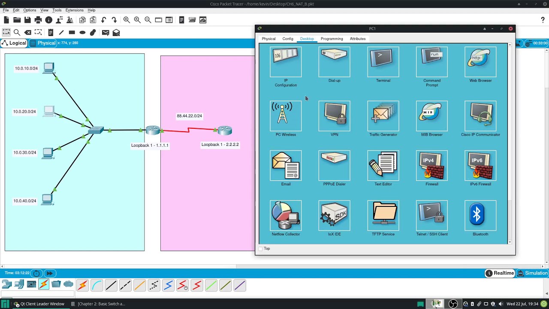Switch to the Config tab in PC1
Viewport: 549px width, 309px height.
click(288, 39)
